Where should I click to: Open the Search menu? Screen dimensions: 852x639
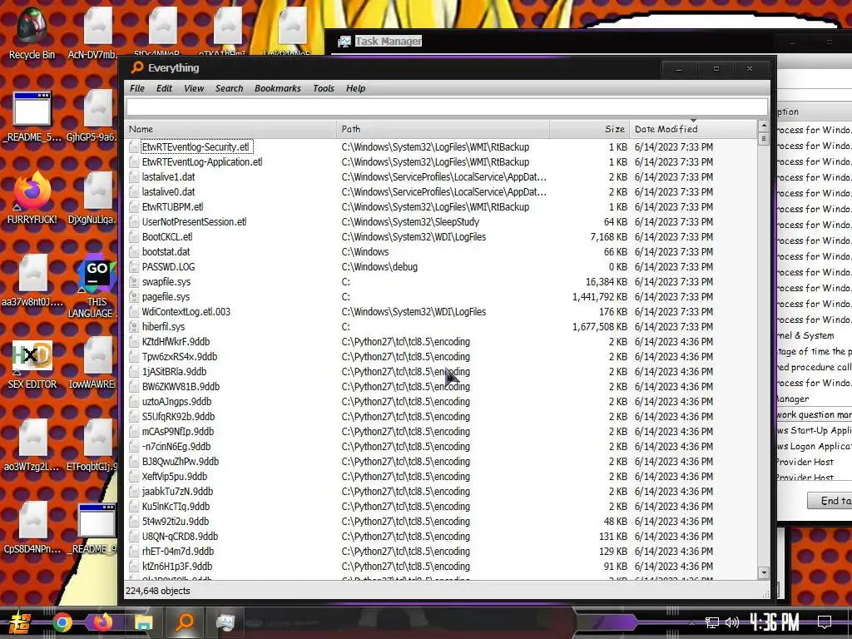click(229, 88)
